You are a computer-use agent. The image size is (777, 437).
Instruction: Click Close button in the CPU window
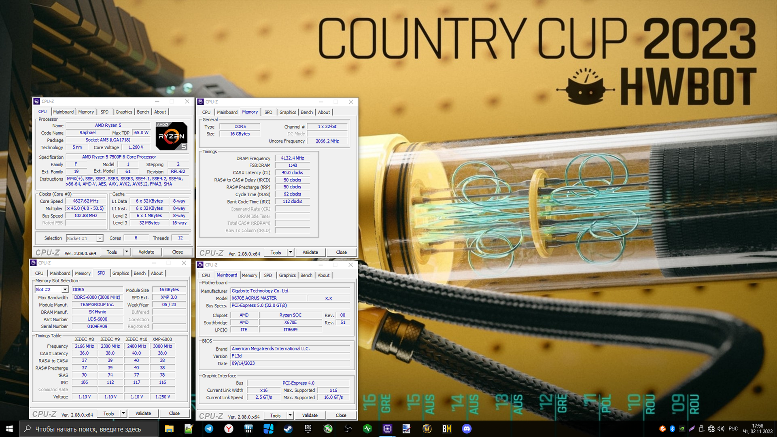point(178,252)
